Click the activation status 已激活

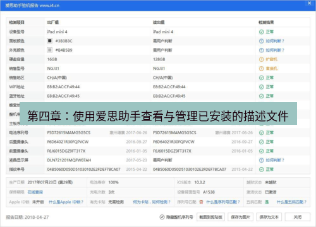(270, 192)
